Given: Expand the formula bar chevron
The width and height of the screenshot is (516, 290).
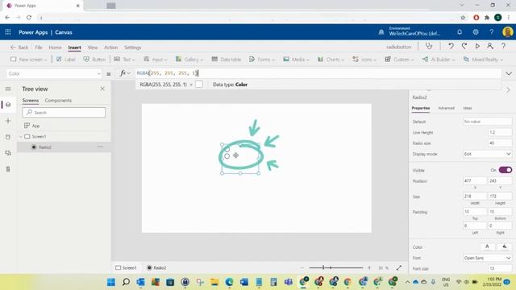Looking at the screenshot, I should pyautogui.click(x=509, y=73).
